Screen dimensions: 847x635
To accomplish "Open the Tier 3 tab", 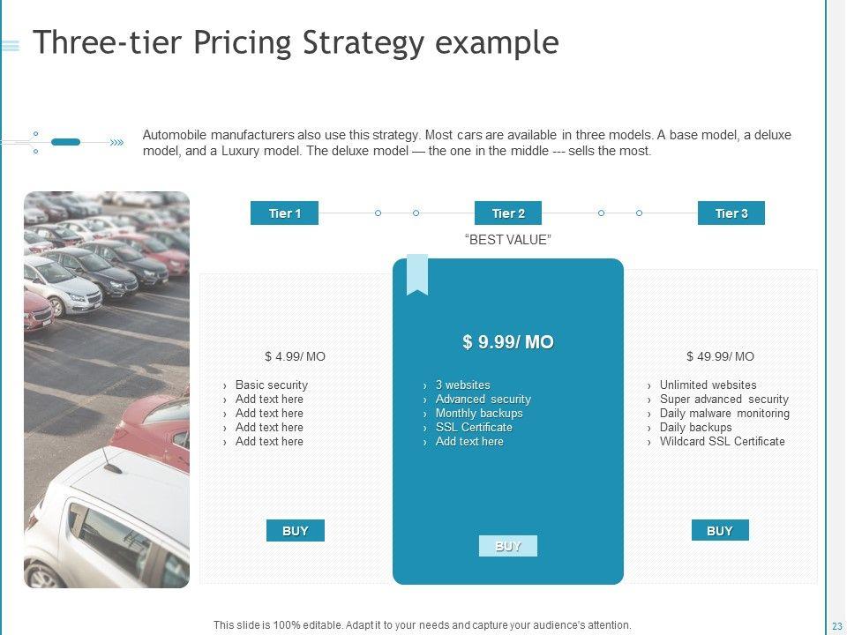I will click(x=731, y=213).
